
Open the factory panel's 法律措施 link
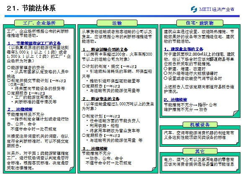click(20, 109)
